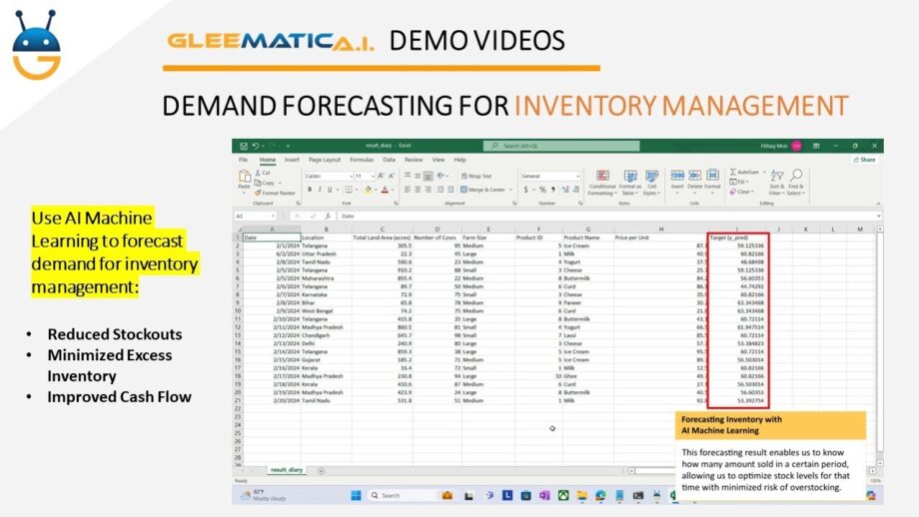This screenshot has width=919, height=517.
Task: Open Find & Select magnifier
Action: click(796, 183)
